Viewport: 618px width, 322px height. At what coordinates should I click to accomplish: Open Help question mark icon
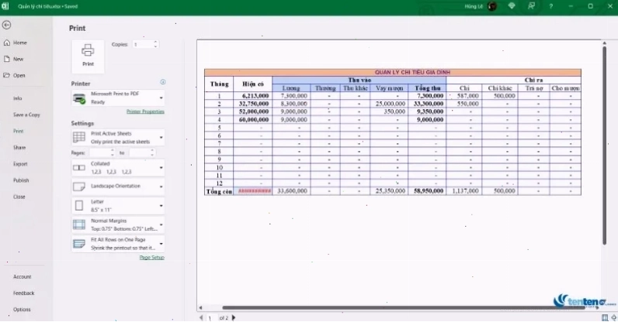click(x=551, y=6)
